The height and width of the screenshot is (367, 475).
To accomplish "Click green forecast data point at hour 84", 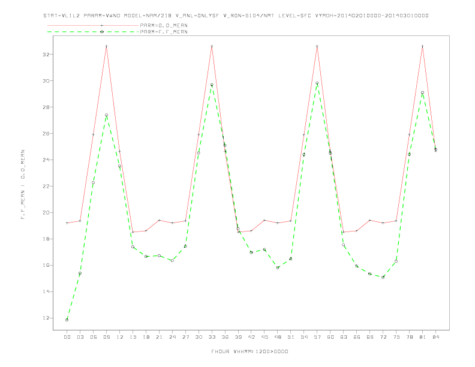I will [x=435, y=149].
